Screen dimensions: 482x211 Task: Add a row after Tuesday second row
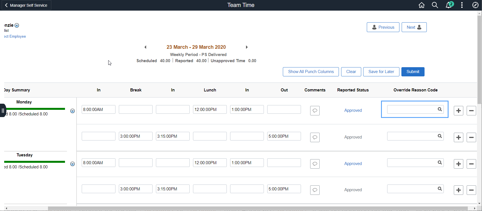(459, 190)
